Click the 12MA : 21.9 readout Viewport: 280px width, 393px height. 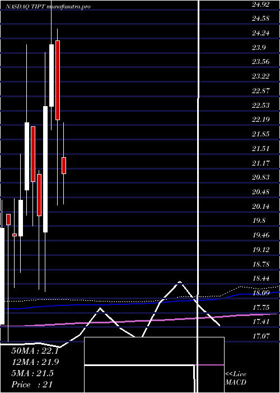(x=35, y=362)
